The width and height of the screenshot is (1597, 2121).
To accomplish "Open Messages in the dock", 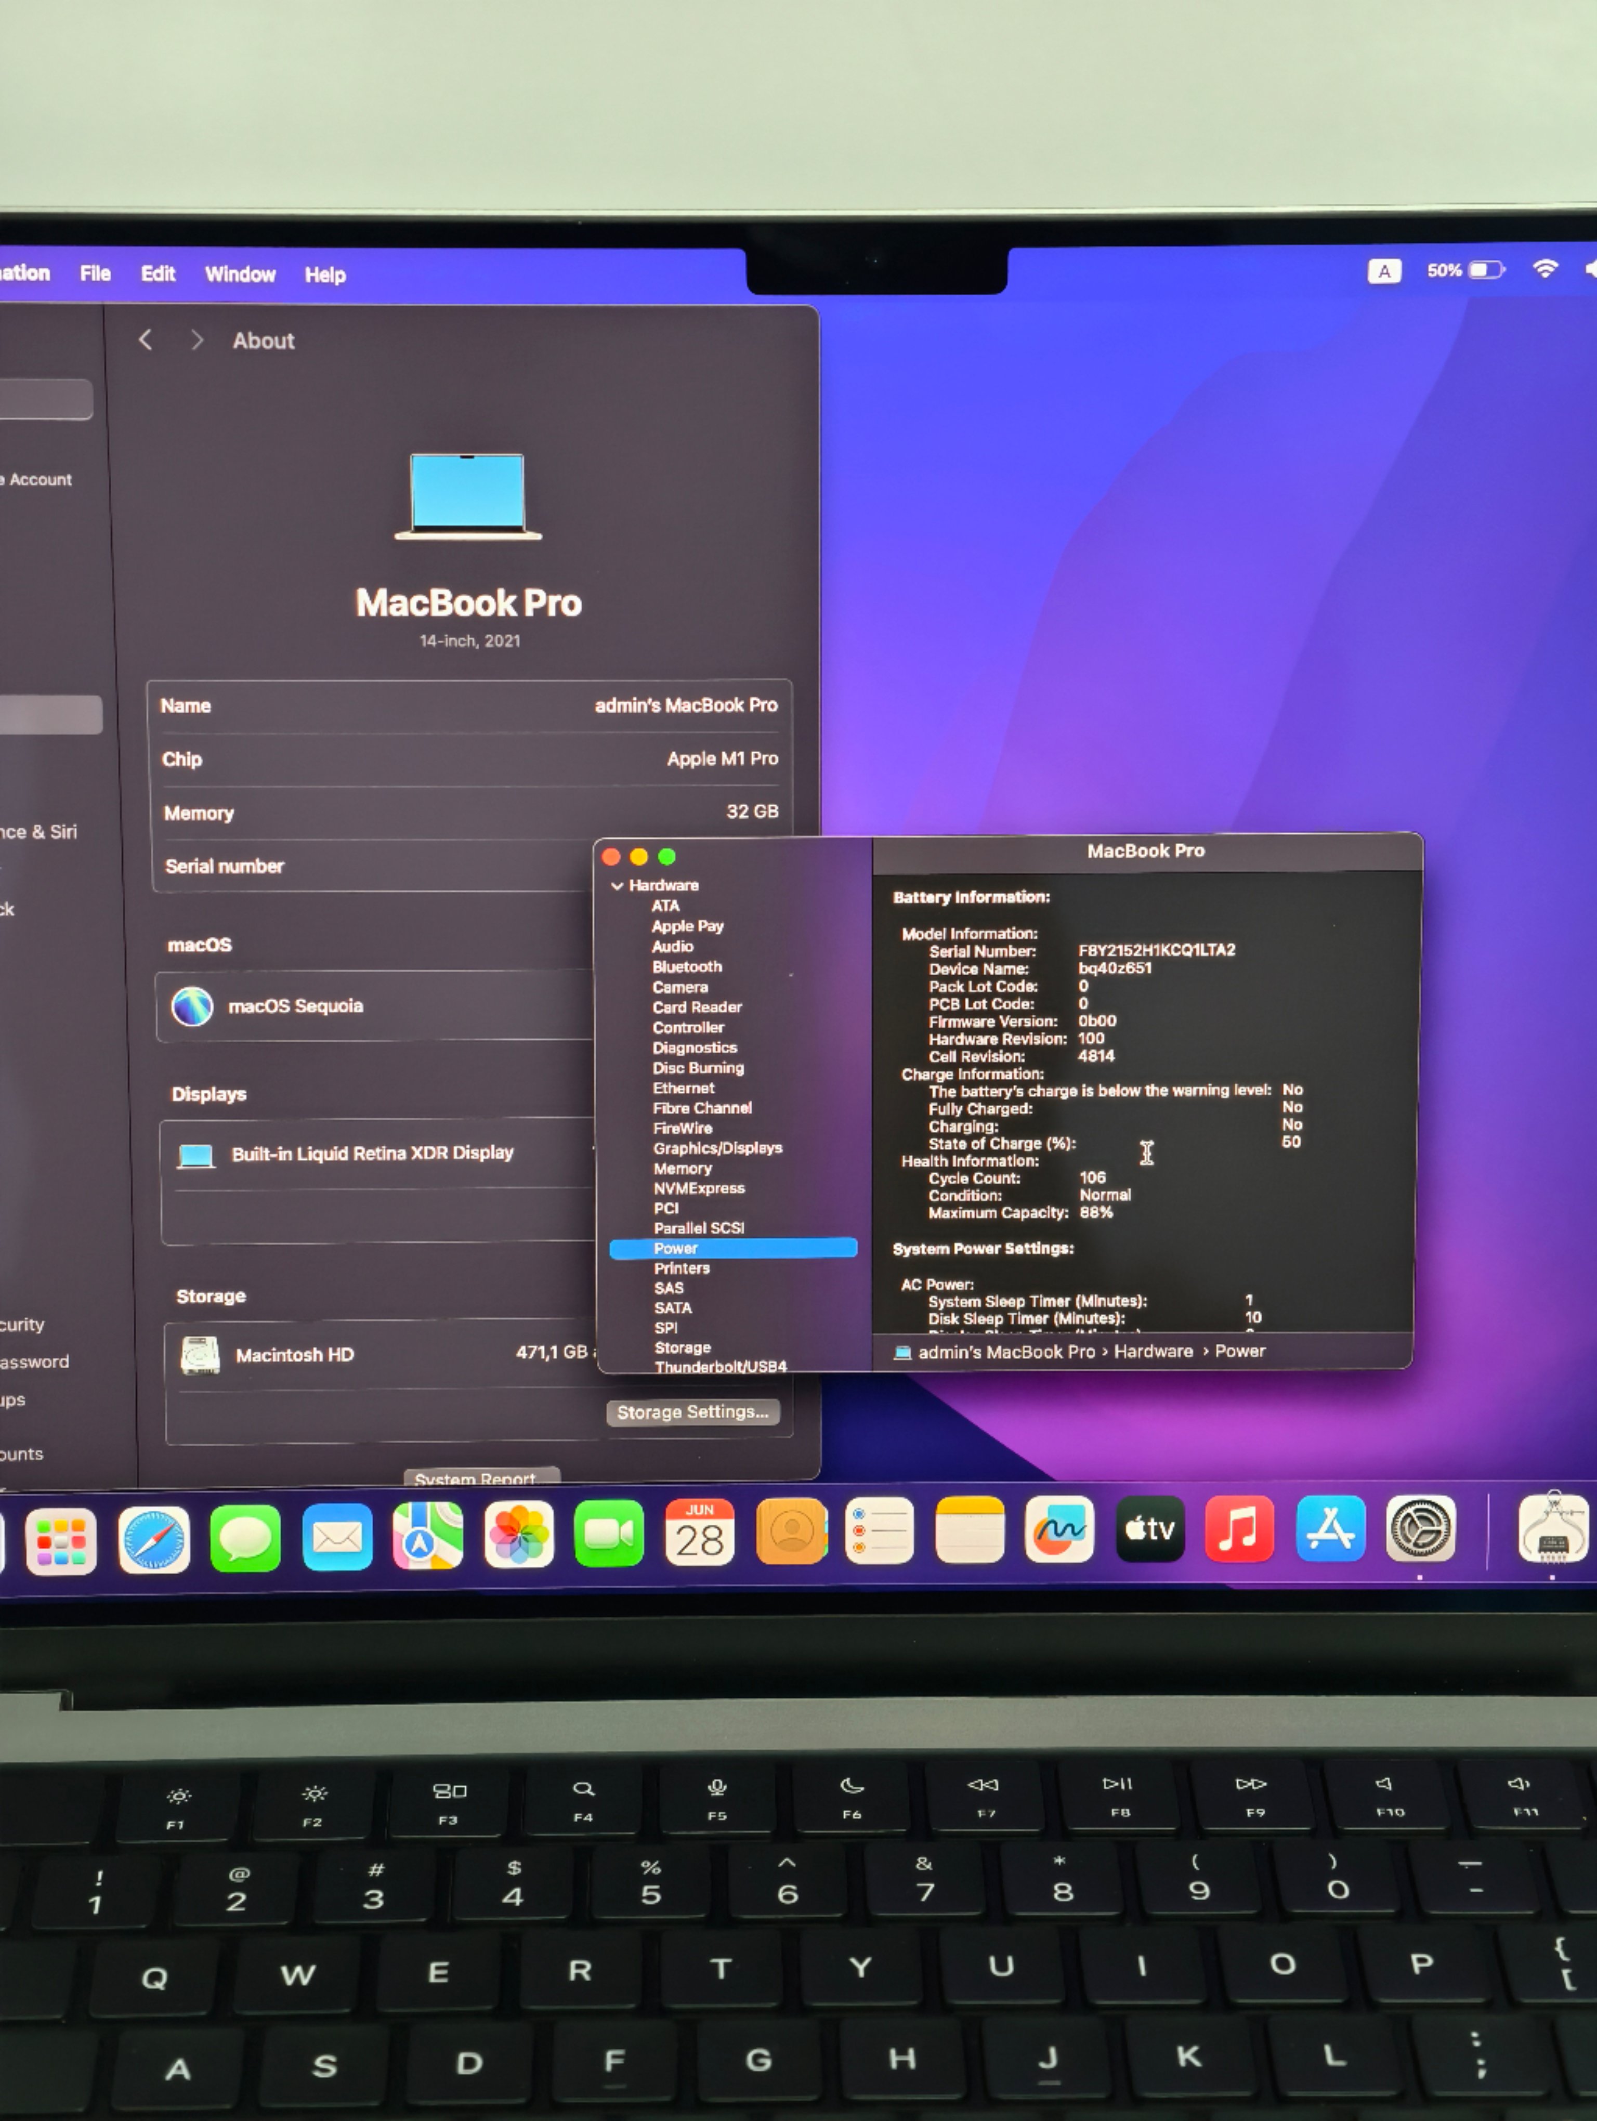I will pos(245,1538).
